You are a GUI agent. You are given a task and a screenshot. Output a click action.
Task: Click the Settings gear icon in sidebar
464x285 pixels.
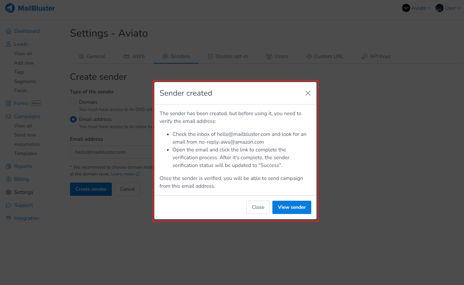[x=8, y=192]
